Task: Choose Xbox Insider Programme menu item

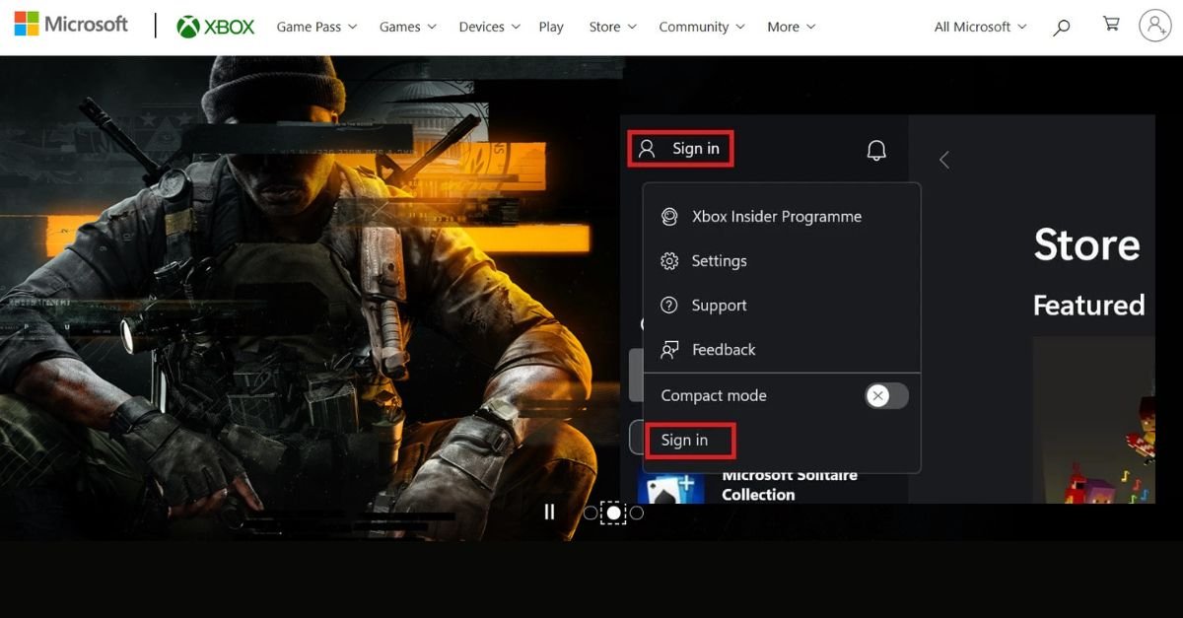Action: [776, 217]
